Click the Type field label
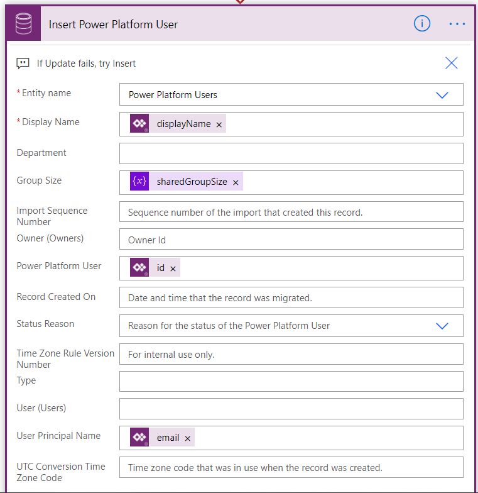This screenshot has width=478, height=493. pos(26,380)
